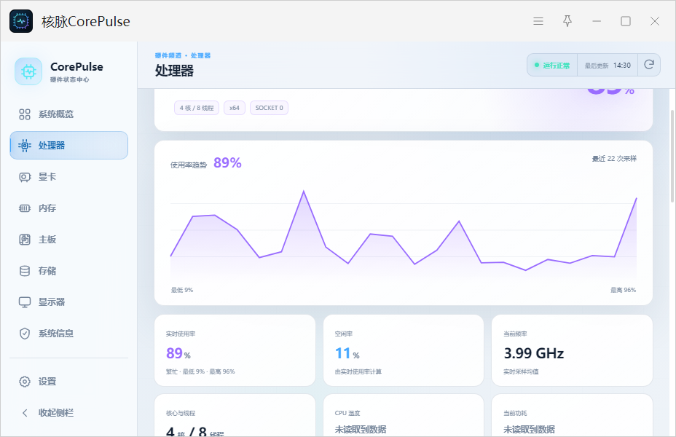Screen dimensions: 676x437
Task: Minimize the CorePulse window
Action: (x=597, y=21)
